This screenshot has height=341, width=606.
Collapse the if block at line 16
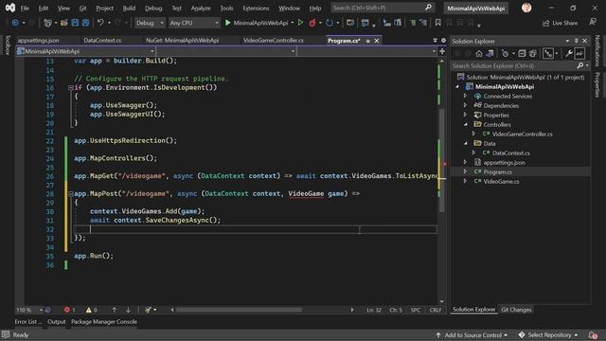(71, 88)
